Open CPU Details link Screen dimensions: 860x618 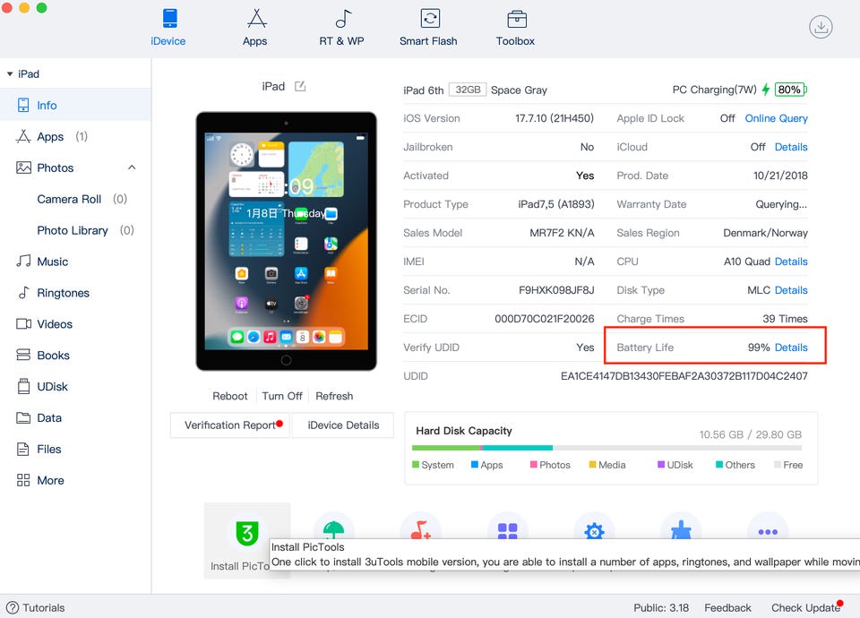click(791, 262)
